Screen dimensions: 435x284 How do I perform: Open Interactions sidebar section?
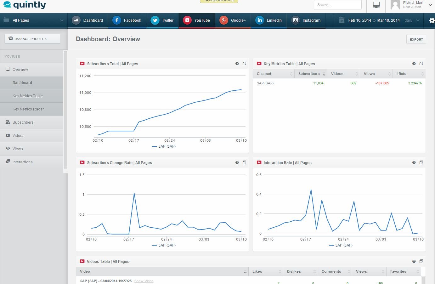click(x=31, y=162)
